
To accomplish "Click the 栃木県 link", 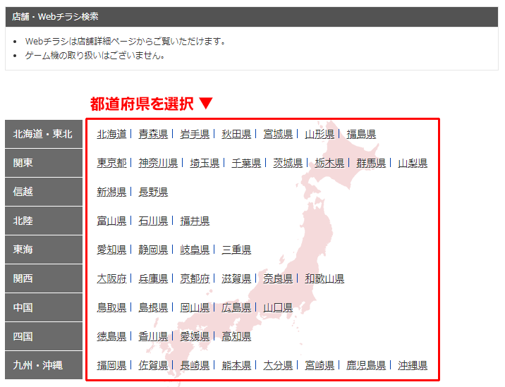I will coord(329,164).
